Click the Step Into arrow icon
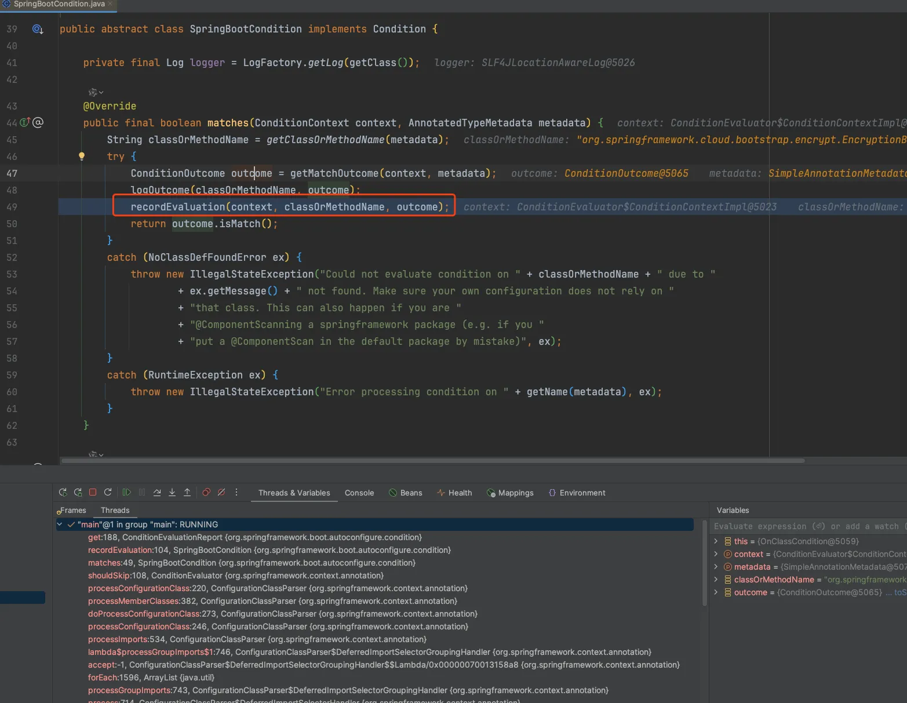907x703 pixels. 172,493
